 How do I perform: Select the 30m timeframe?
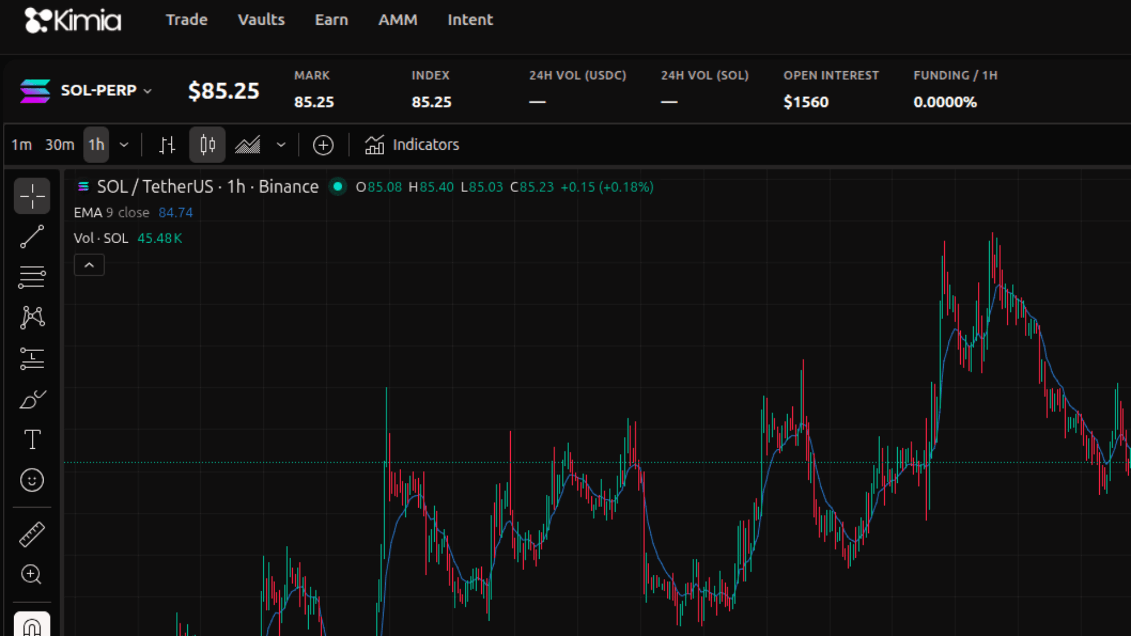[x=59, y=145]
